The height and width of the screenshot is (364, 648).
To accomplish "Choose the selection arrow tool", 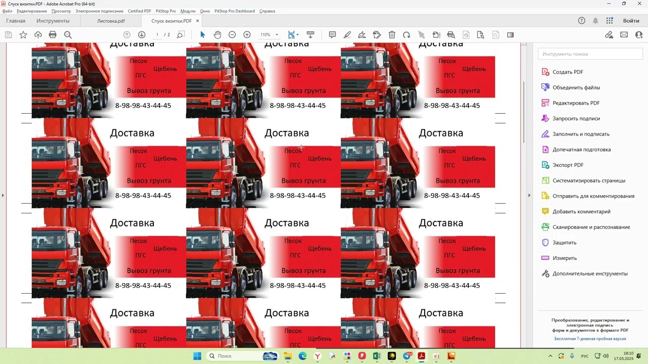I will click(202, 35).
